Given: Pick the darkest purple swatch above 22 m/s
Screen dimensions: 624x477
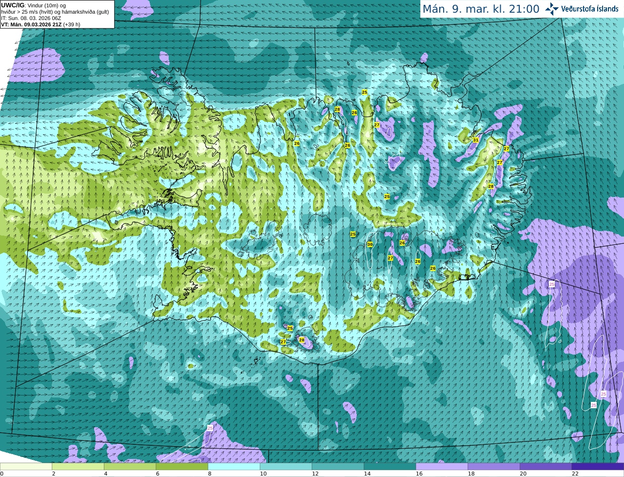Looking at the screenshot, I should [598, 467].
